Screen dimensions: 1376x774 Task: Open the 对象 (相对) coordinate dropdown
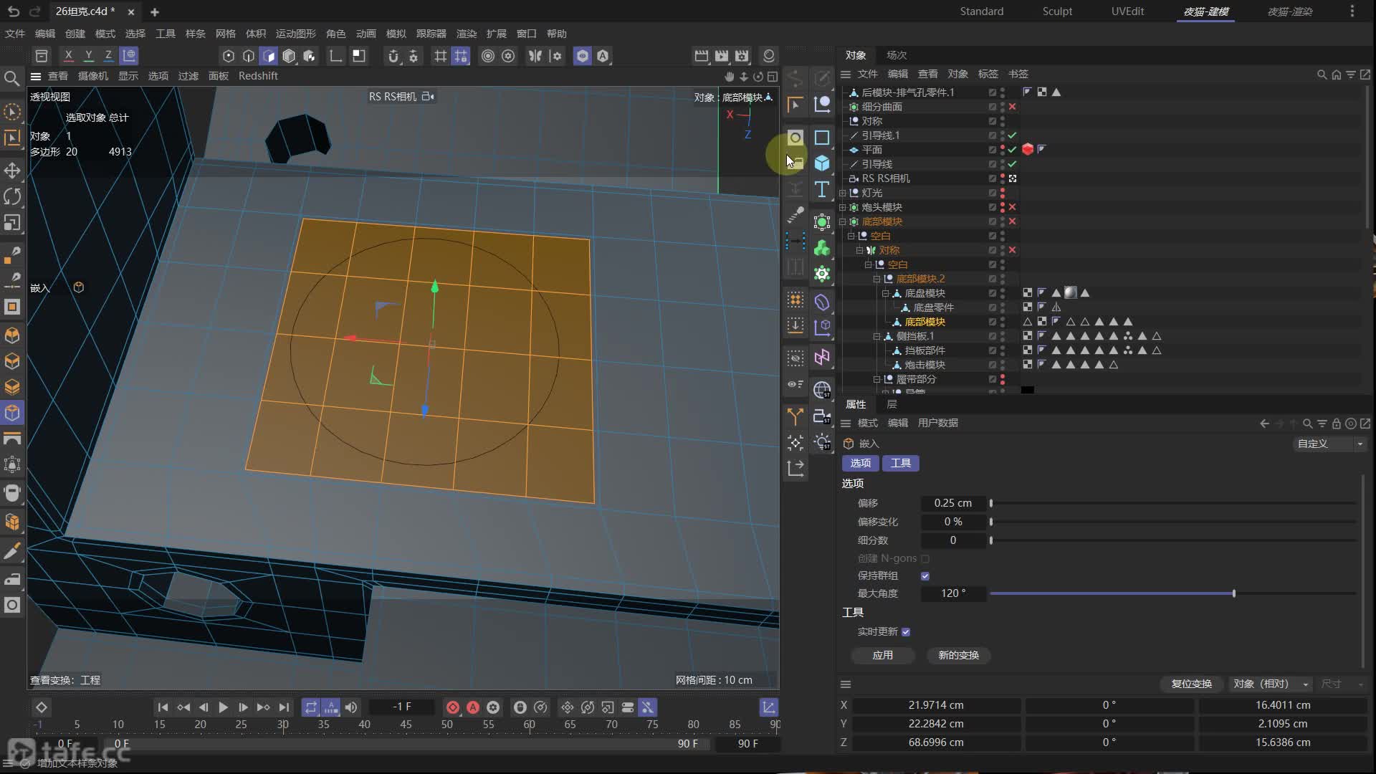pos(1271,684)
